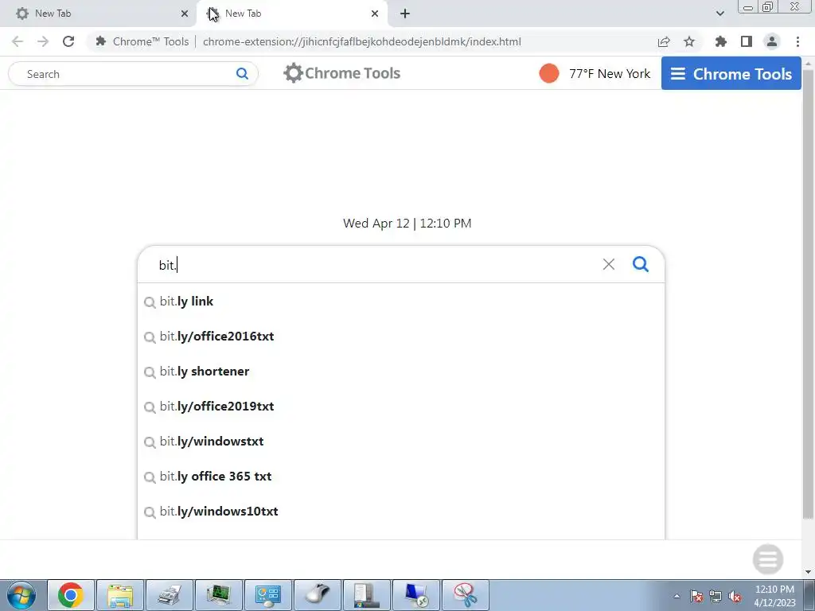This screenshot has width=815, height=611.
Task: Show hidden tray icons arrow
Action: click(677, 596)
